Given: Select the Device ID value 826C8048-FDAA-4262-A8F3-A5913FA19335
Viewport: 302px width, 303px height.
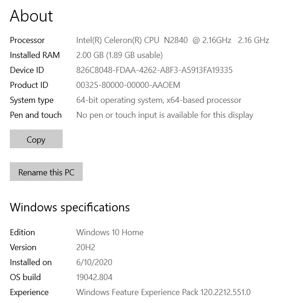Looking at the screenshot, I should 154,70.
